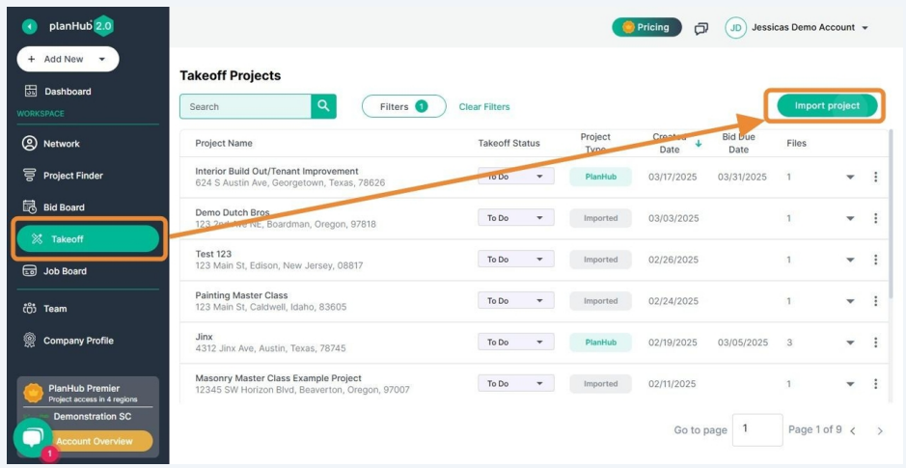Open status dropdown for Test 123

515,260
